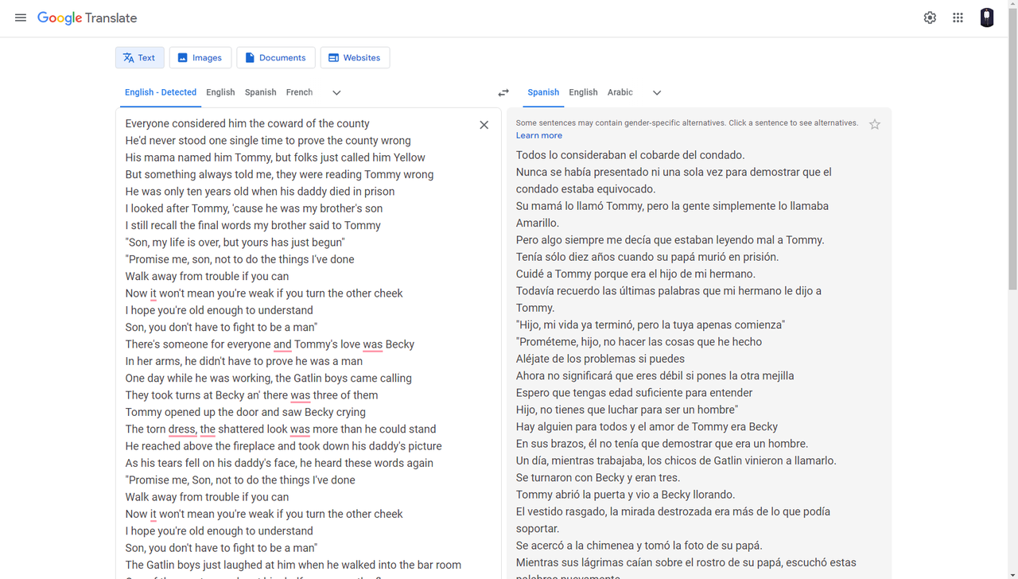Select English - Detected source tab

160,92
